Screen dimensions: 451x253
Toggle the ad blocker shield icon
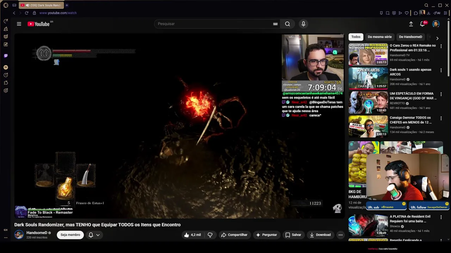pyautogui.click(x=394, y=13)
